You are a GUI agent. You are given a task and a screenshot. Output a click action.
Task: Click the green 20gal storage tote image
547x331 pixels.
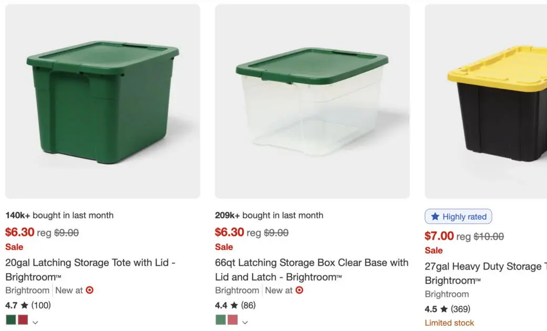click(102, 101)
